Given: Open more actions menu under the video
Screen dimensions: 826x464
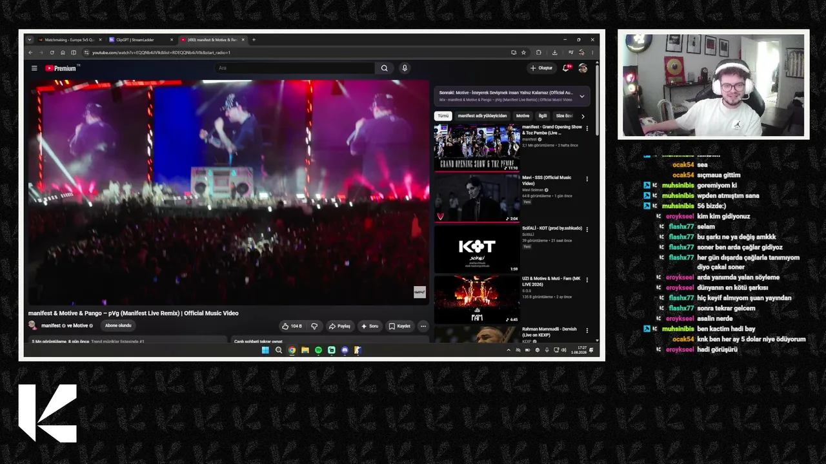Looking at the screenshot, I should [423, 326].
